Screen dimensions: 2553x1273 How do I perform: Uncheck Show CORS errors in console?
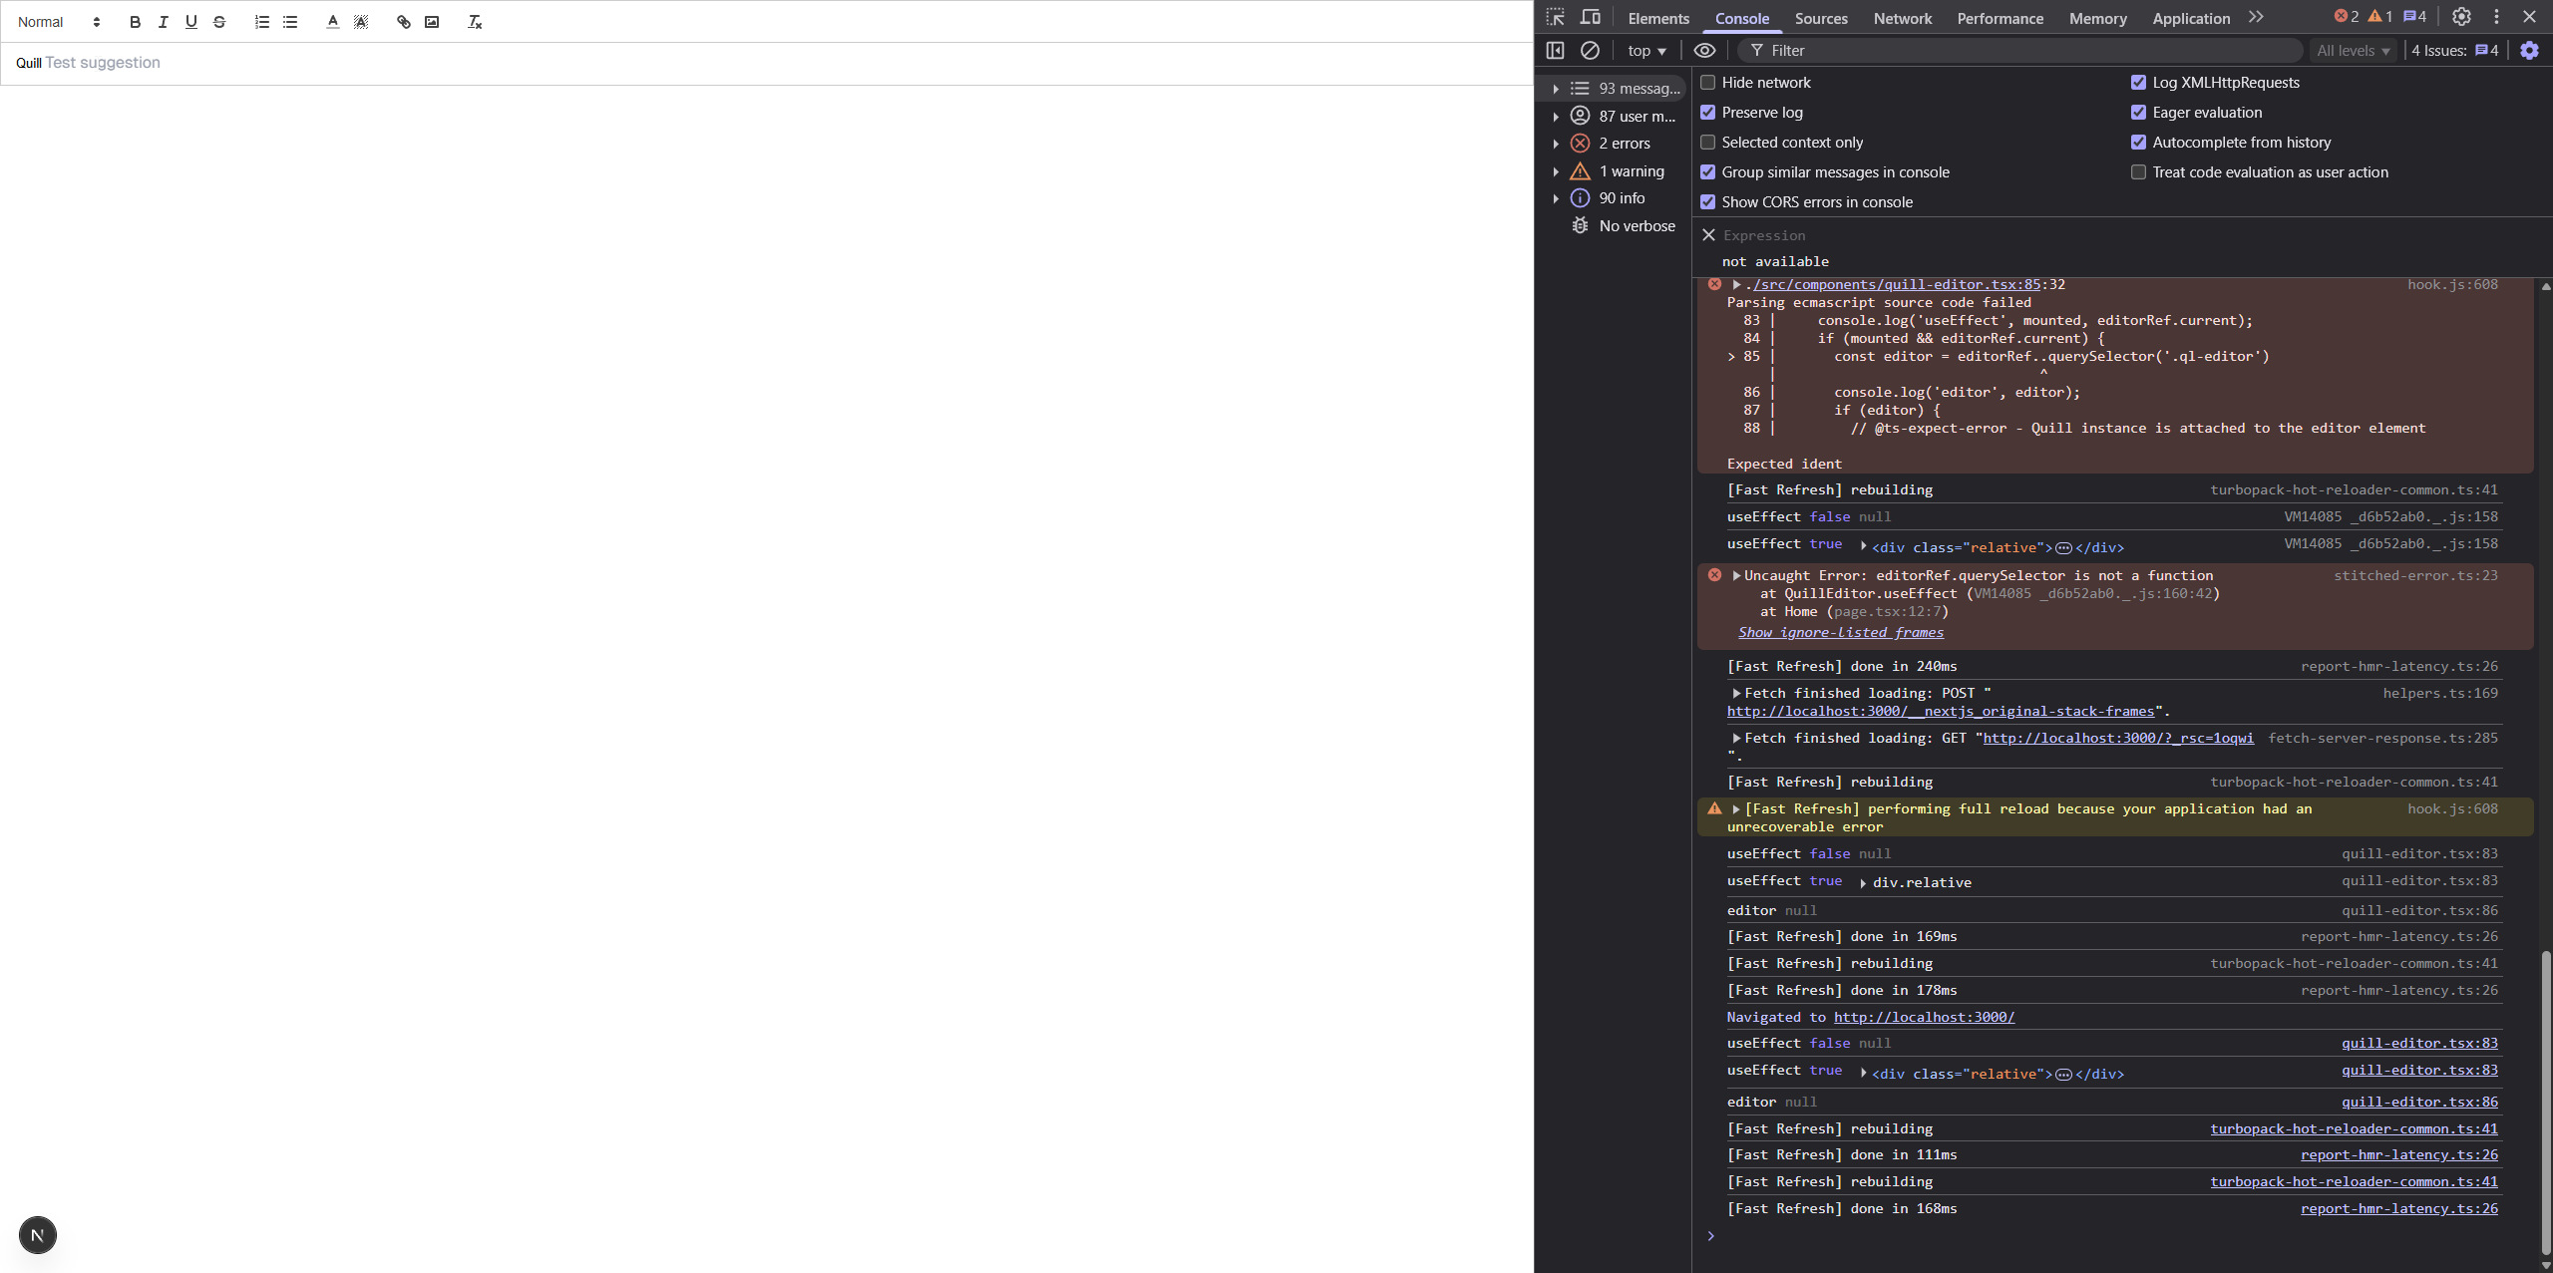[1708, 202]
